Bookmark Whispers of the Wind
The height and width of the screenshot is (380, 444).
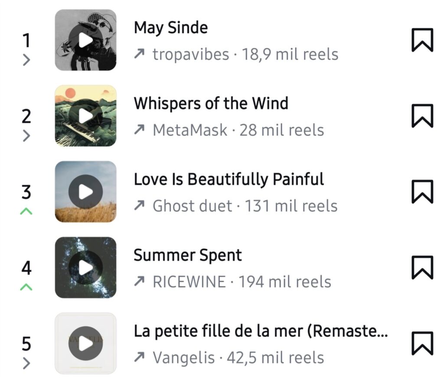(x=422, y=116)
